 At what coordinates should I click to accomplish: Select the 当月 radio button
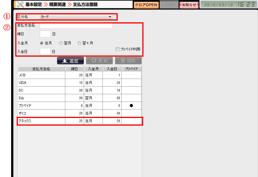pyautogui.click(x=42, y=43)
